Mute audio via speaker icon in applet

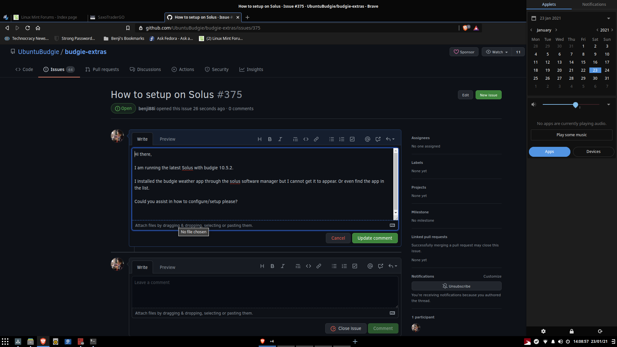coord(534,104)
